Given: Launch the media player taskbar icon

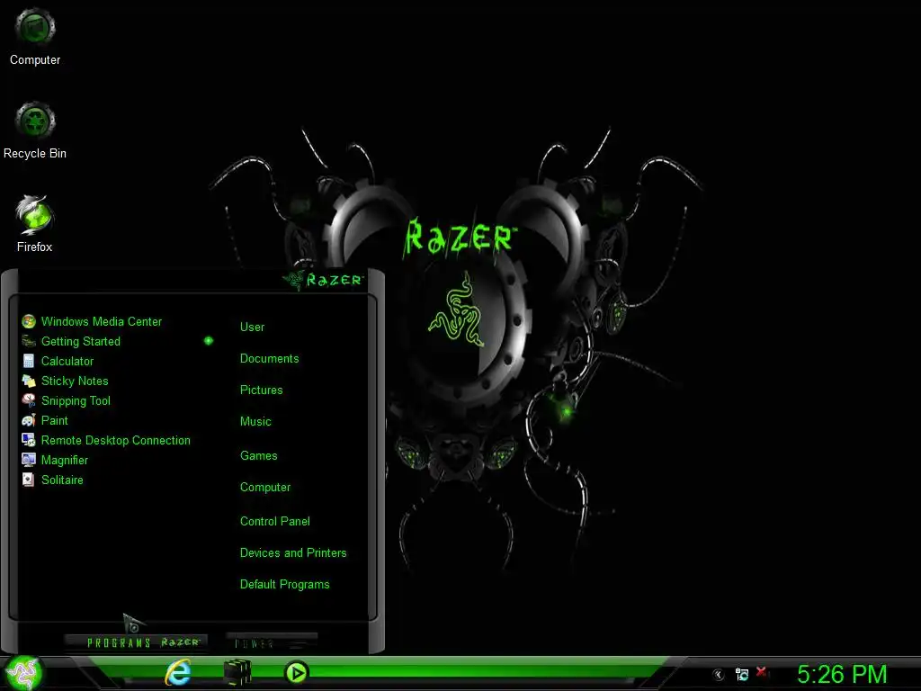Looking at the screenshot, I should pyautogui.click(x=296, y=673).
